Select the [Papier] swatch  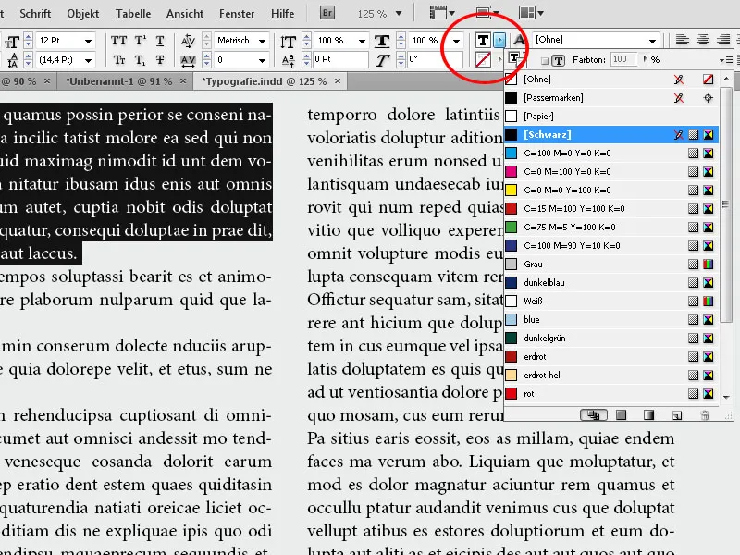pos(611,117)
